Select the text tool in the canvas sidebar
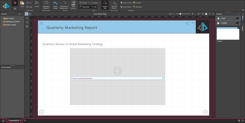 27,18
